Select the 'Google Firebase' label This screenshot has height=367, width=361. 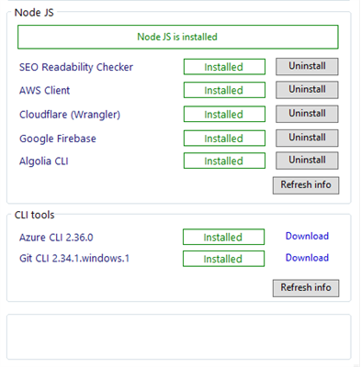pos(58,139)
